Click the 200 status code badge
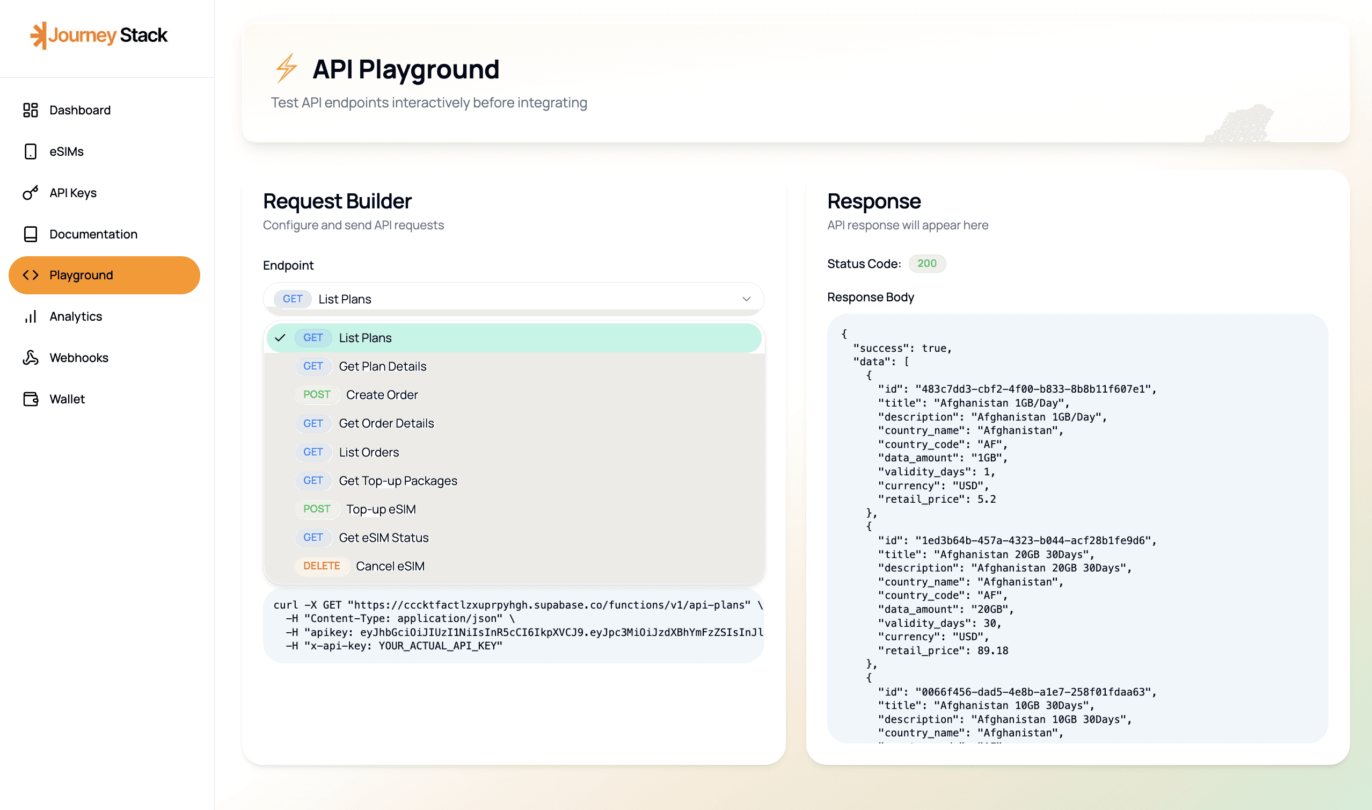Screen dimensions: 1372x810 926,264
